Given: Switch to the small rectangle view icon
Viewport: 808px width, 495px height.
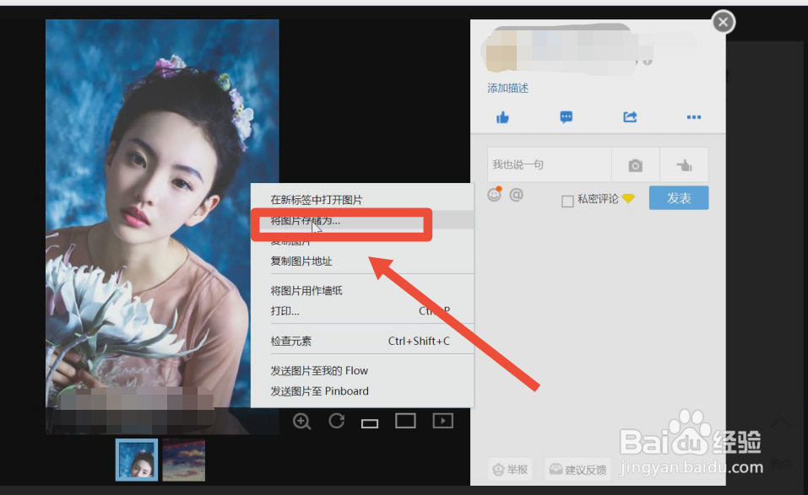Looking at the screenshot, I should (369, 422).
